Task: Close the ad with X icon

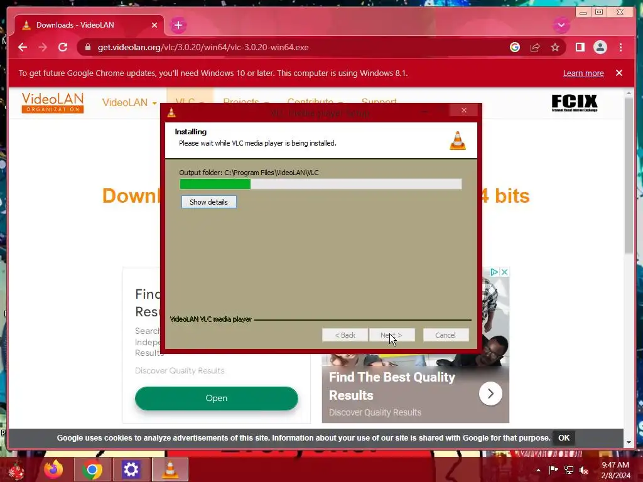Action: pyautogui.click(x=504, y=272)
